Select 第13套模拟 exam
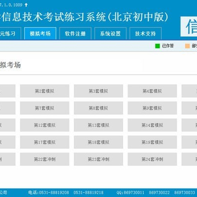197x197 pixels. (99, 125)
